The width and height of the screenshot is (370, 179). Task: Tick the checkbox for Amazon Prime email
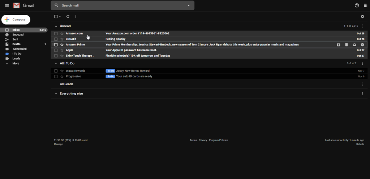click(x=56, y=45)
